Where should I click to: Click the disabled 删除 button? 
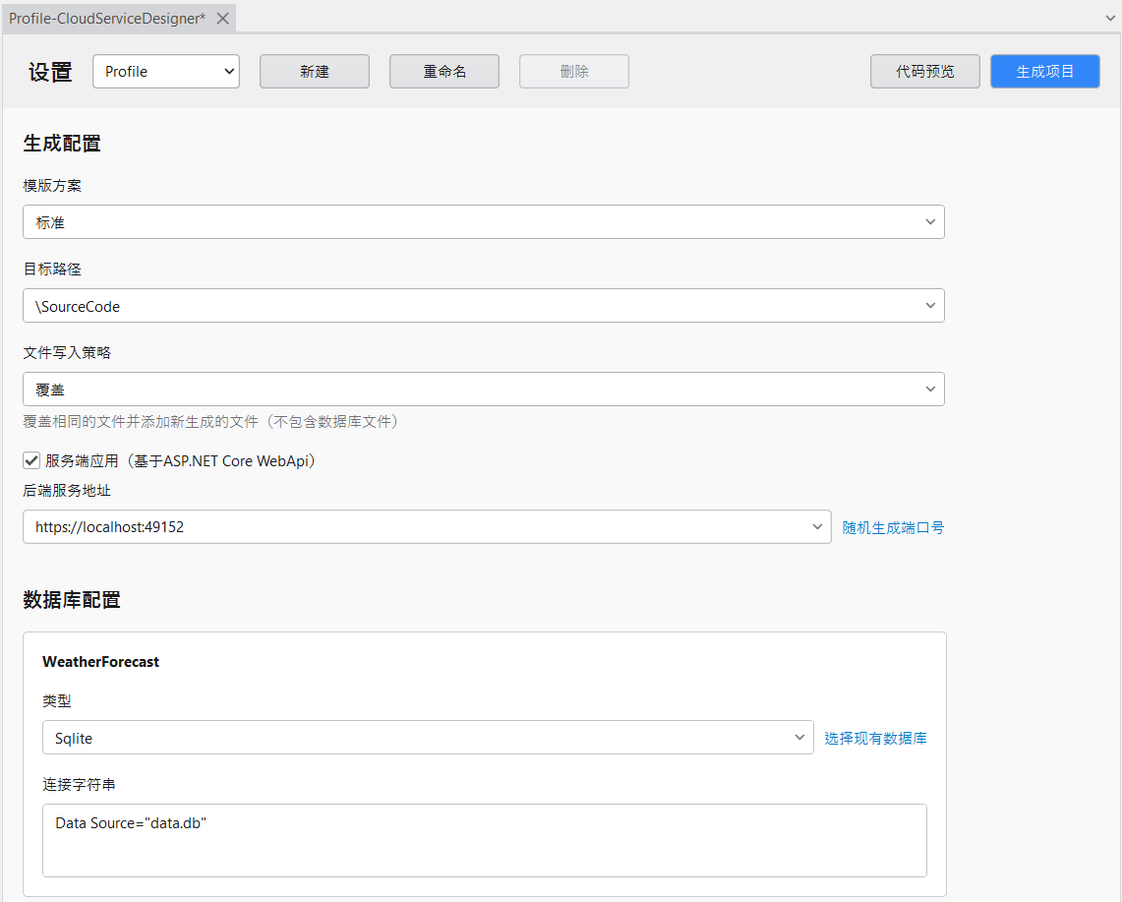tap(574, 72)
